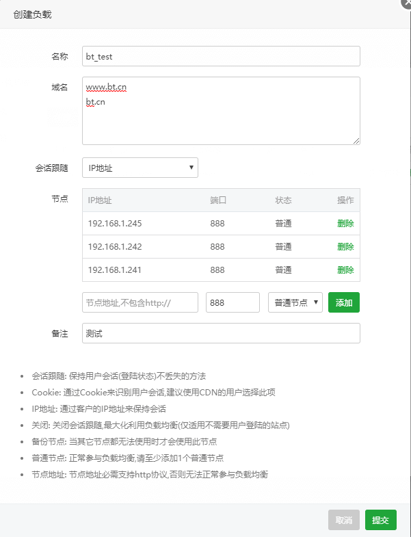Image resolution: width=411 pixels, height=537 pixels.
Task: Click the new node port field 888
Action: (233, 302)
